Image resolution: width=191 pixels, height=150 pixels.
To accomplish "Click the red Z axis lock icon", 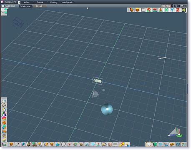I will coord(178,10).
